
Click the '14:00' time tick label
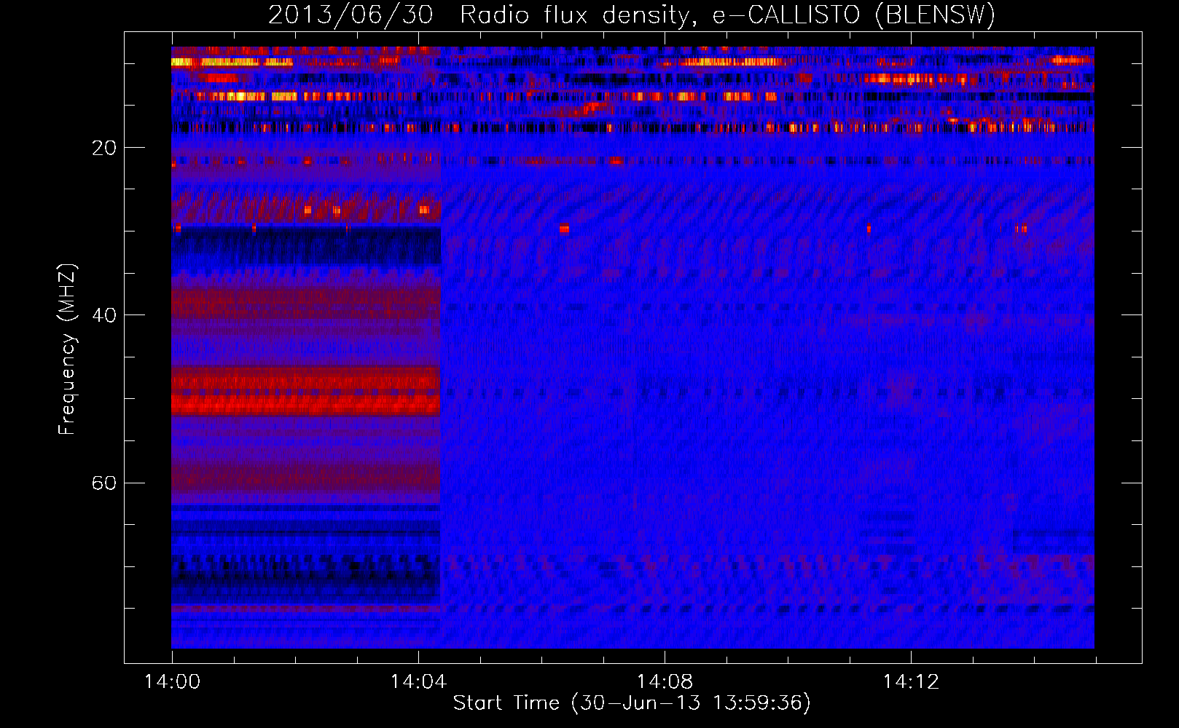click(x=172, y=681)
